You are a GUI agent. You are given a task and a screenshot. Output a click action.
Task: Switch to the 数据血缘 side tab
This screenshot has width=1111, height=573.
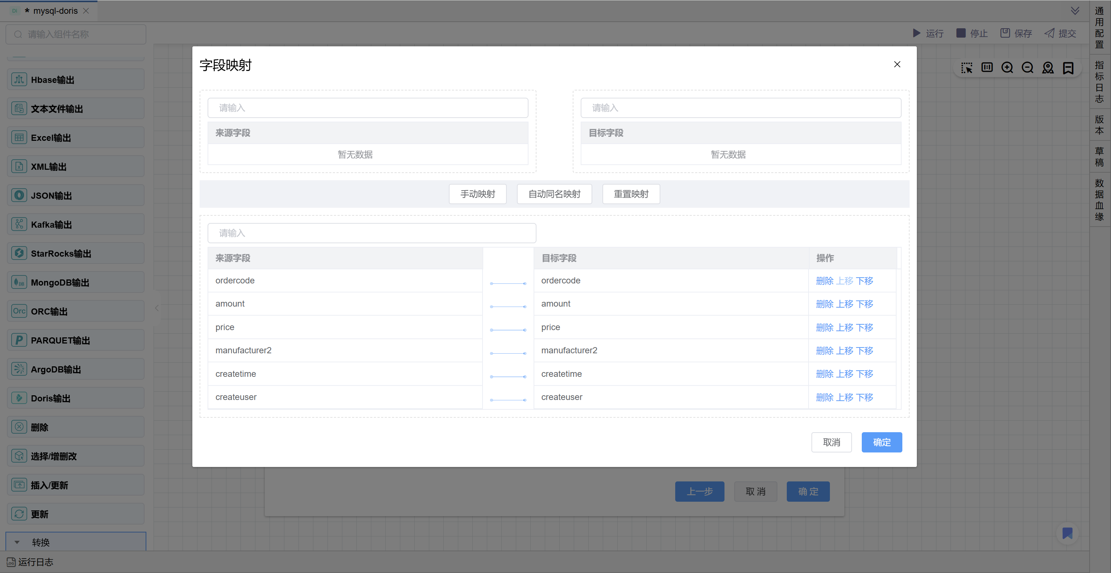click(x=1099, y=199)
